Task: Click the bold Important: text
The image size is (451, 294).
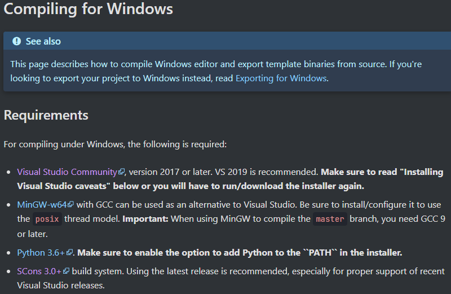Action: [x=145, y=219]
